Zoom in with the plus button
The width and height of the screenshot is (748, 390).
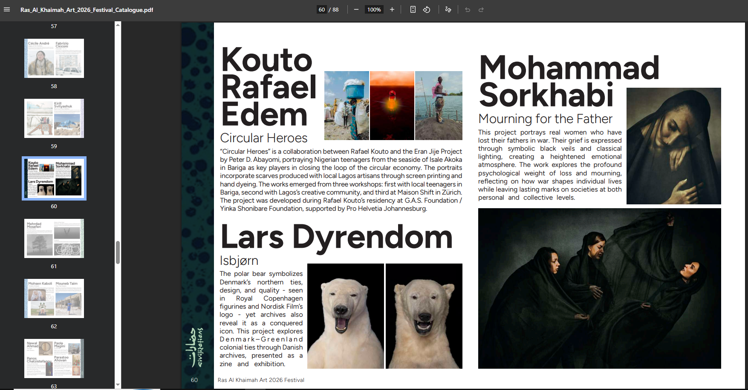(x=392, y=9)
